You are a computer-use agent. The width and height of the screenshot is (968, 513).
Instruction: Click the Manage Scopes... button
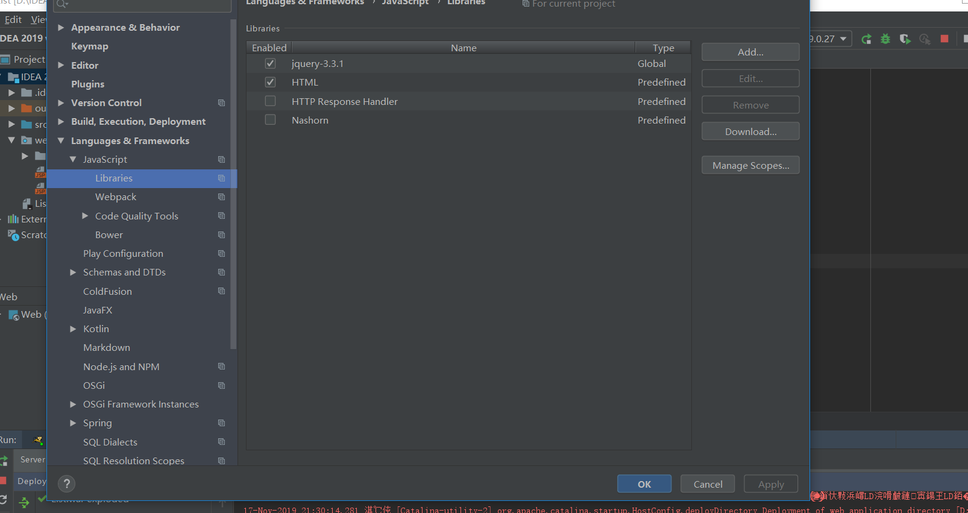(750, 165)
